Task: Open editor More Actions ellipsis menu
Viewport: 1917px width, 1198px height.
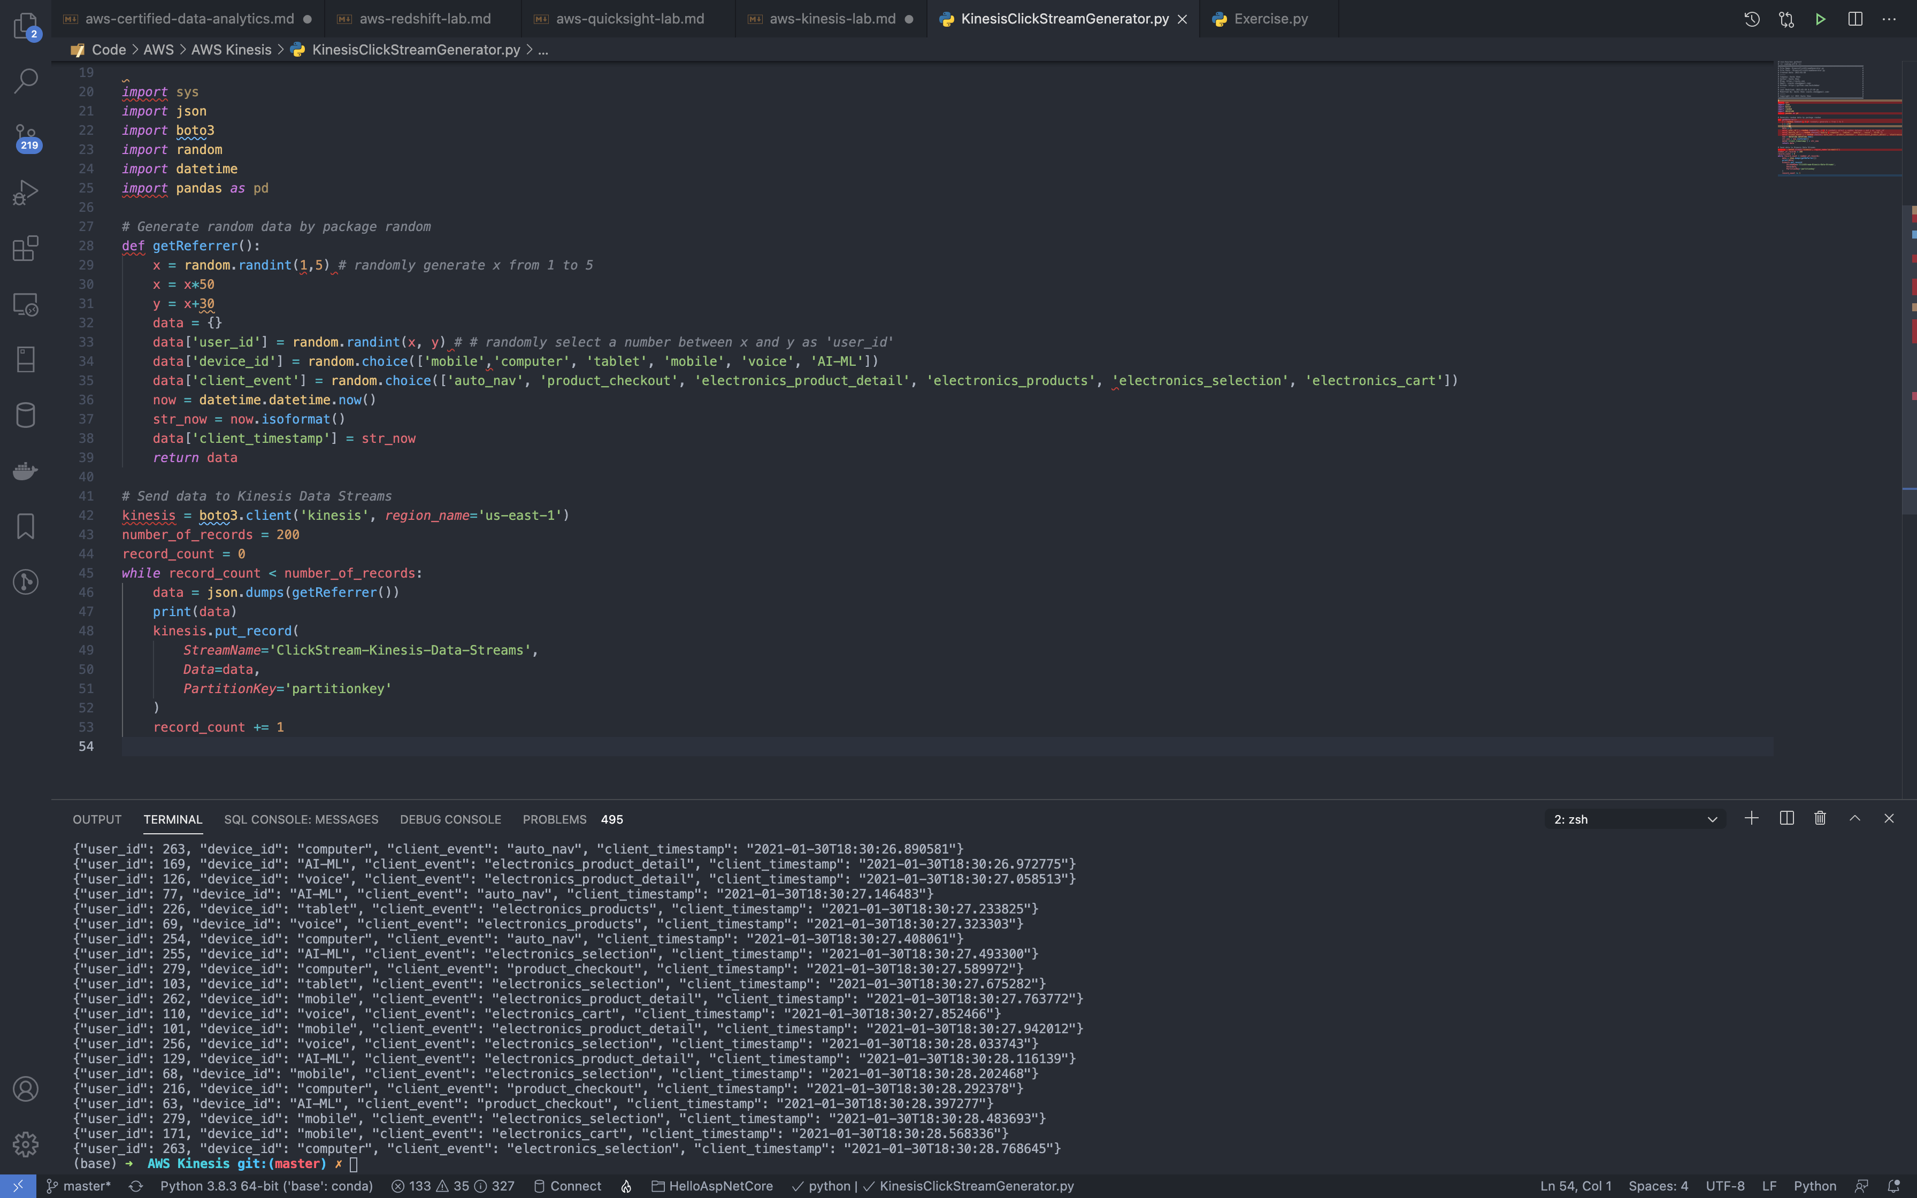Action: pyautogui.click(x=1889, y=19)
